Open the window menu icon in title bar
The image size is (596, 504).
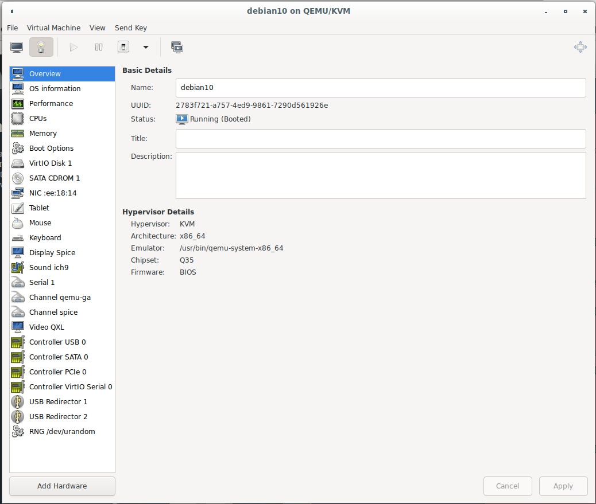[12, 11]
